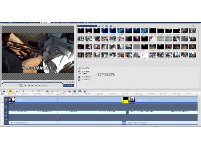
Task: Switch to Storyboard view button
Action: tap(4, 91)
